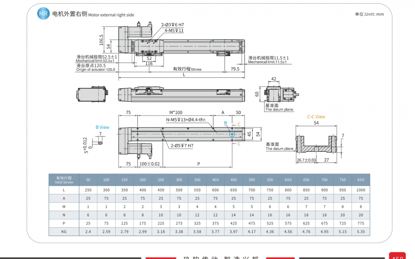Screen dimensions: 415x259
Task: Click the P value 125 cell
Action: (x=125, y=224)
